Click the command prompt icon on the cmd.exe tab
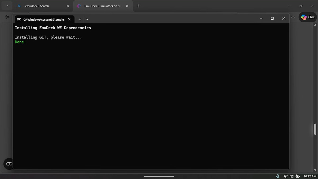The height and width of the screenshot is (179, 318). [x=19, y=19]
